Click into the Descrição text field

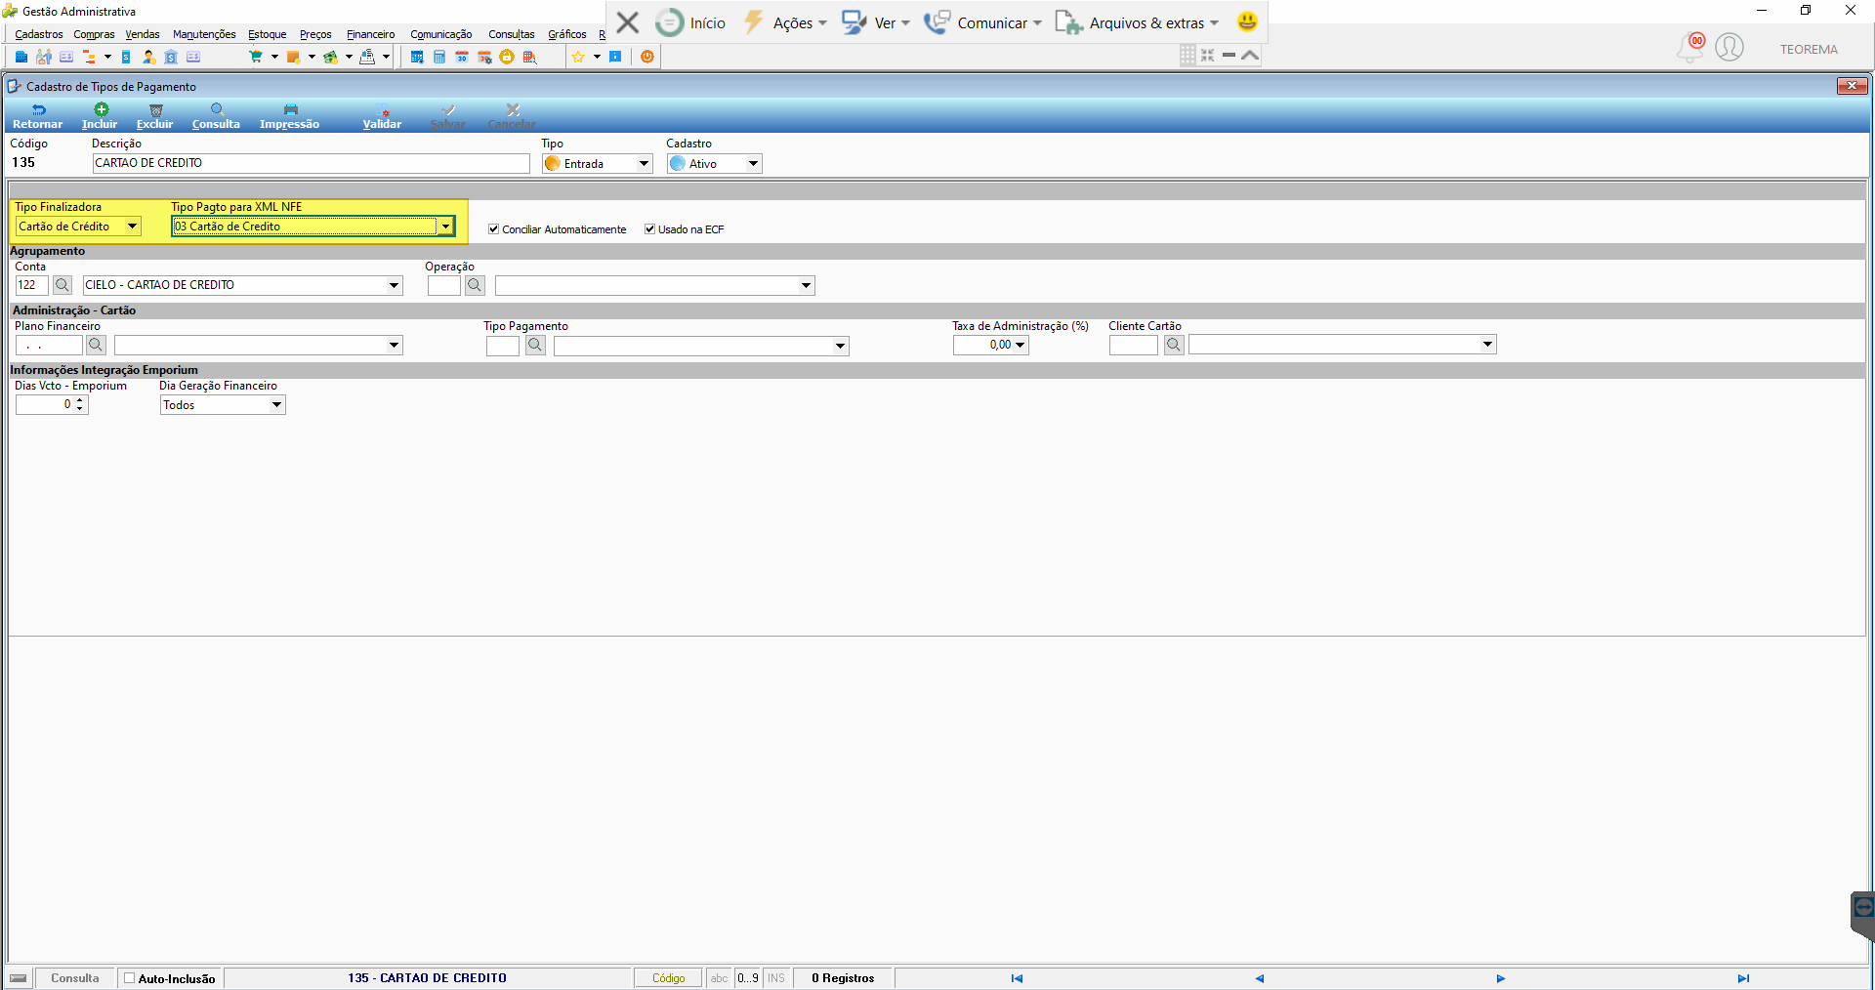[312, 164]
